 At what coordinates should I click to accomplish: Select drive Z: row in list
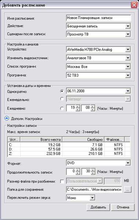69,154
